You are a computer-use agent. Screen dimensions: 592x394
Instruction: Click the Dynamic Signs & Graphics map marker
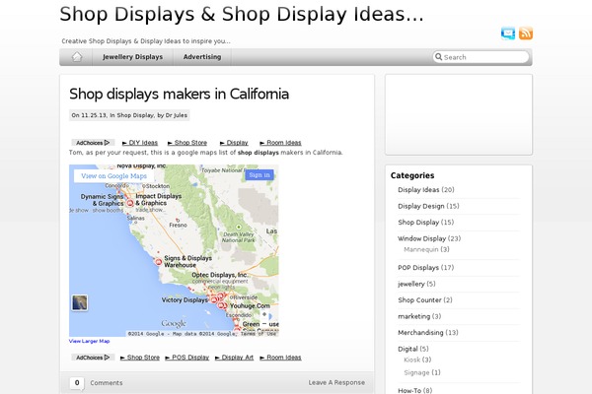pyautogui.click(x=130, y=203)
